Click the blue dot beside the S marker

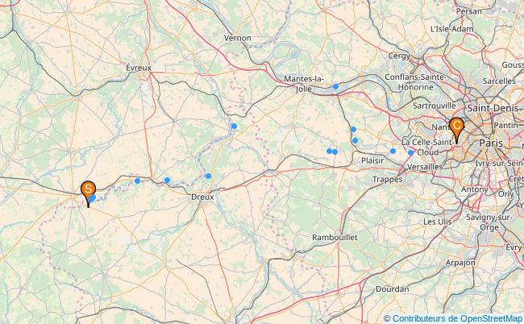click(93, 197)
